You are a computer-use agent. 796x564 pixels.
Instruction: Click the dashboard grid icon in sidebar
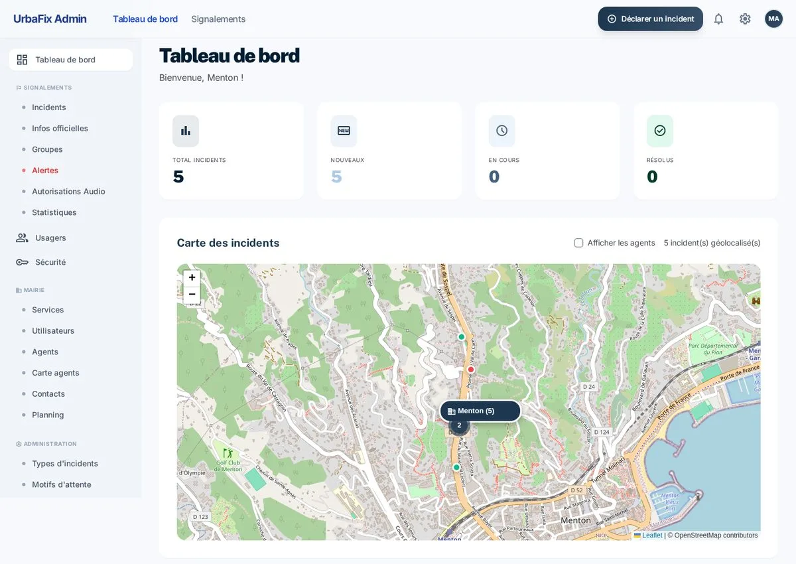click(x=22, y=60)
